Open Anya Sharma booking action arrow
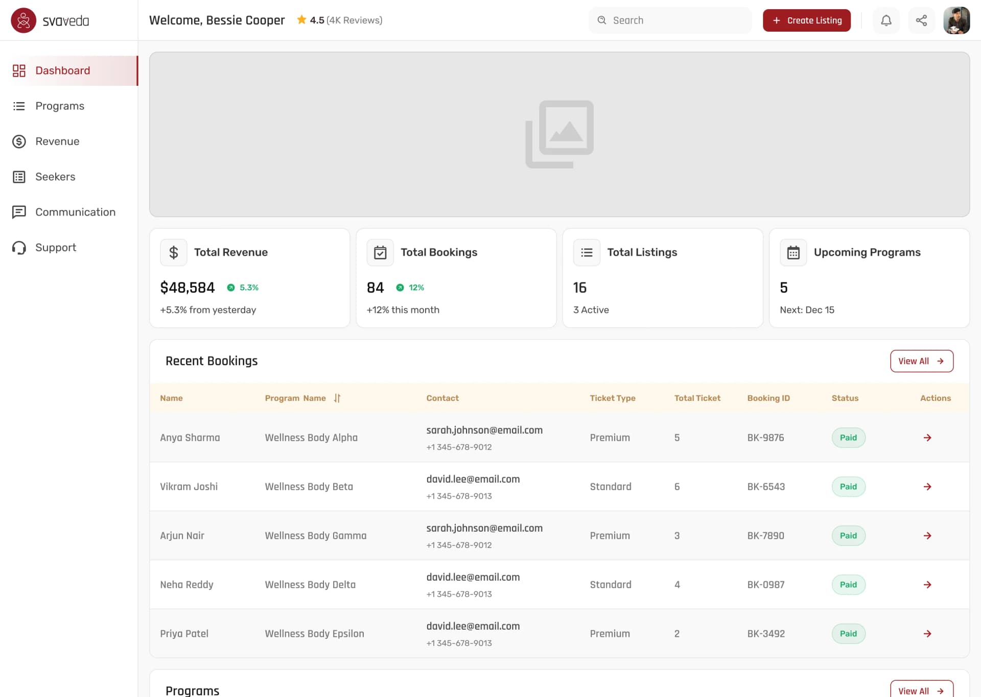981x697 pixels. (x=927, y=438)
